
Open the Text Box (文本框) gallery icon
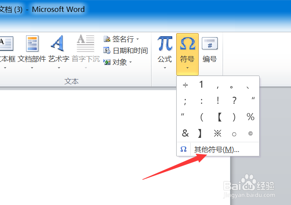[7, 44]
